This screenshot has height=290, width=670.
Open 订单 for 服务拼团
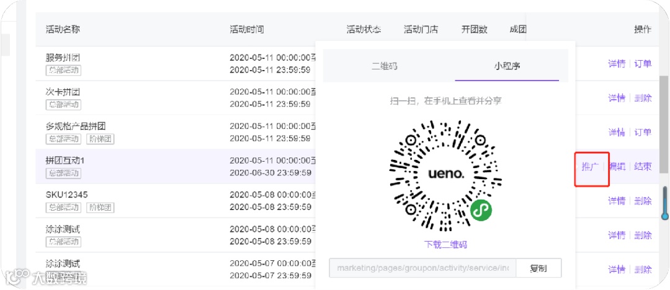(643, 64)
